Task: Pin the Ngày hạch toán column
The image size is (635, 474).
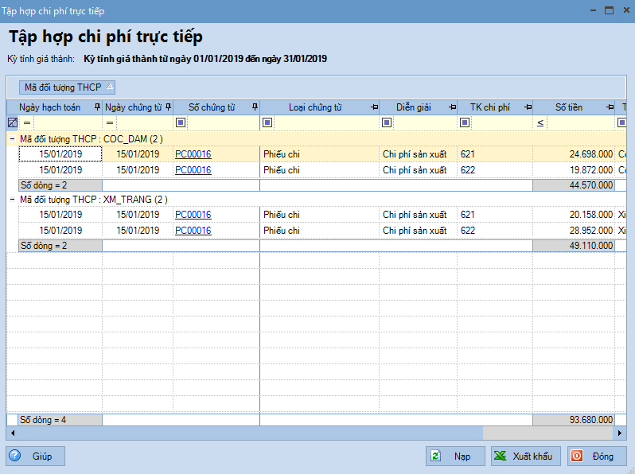Action: [x=97, y=107]
